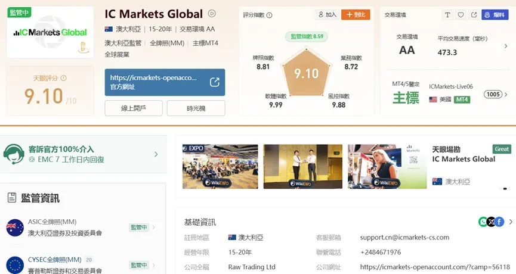Click the 全球展業 label
Image resolution: width=516 pixels, height=274 pixels.
coord(117,55)
